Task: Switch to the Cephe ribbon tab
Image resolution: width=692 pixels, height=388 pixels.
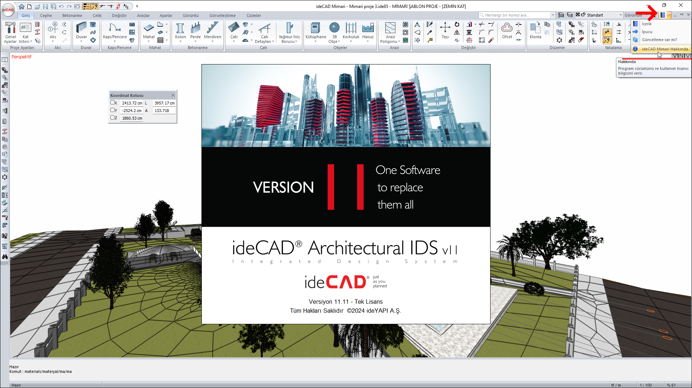Action: (x=46, y=15)
